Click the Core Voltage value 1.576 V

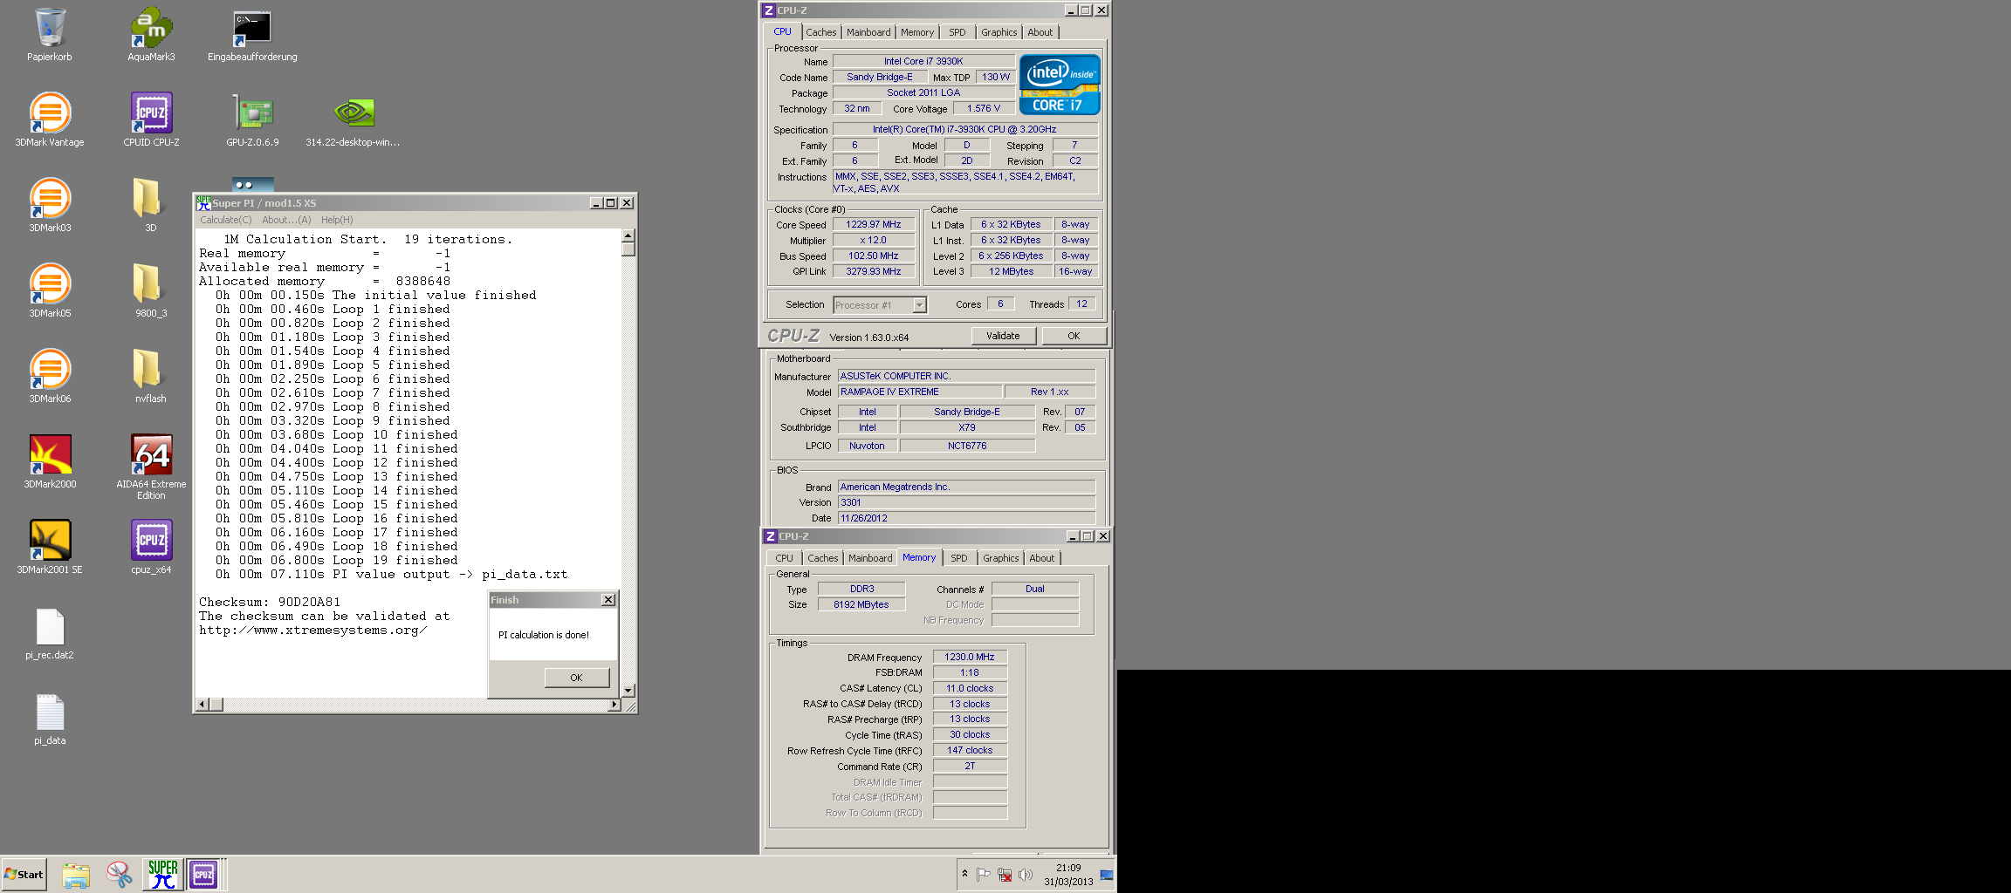984,109
